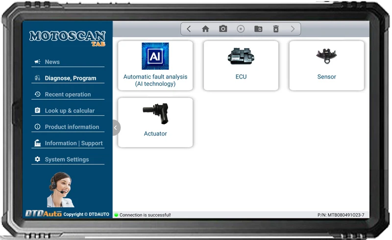The height and width of the screenshot is (240, 392).
Task: Click the support agent headset photo
Action: 60,189
